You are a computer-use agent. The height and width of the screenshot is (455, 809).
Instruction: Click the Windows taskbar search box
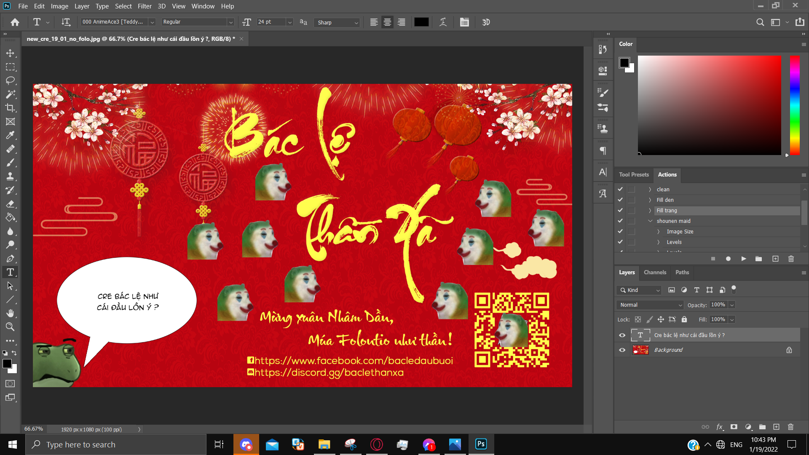[116, 444]
